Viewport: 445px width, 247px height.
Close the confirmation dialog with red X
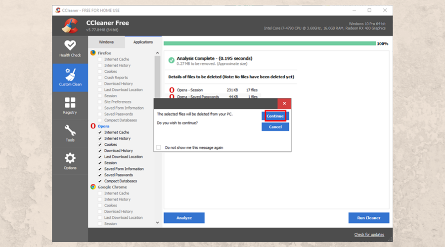tap(284, 103)
